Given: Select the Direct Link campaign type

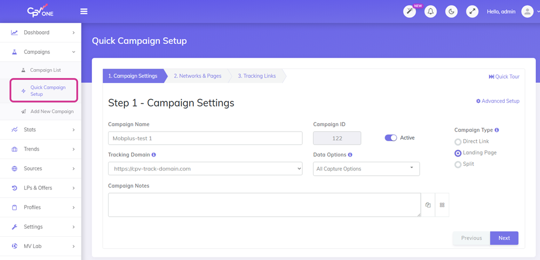Looking at the screenshot, I should (x=458, y=142).
